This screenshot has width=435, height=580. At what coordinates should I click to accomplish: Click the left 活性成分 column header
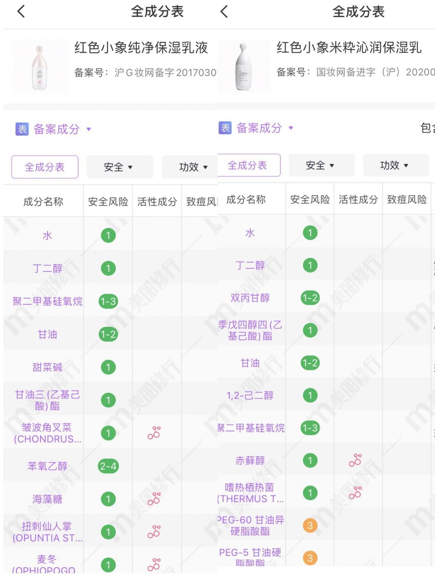(157, 201)
